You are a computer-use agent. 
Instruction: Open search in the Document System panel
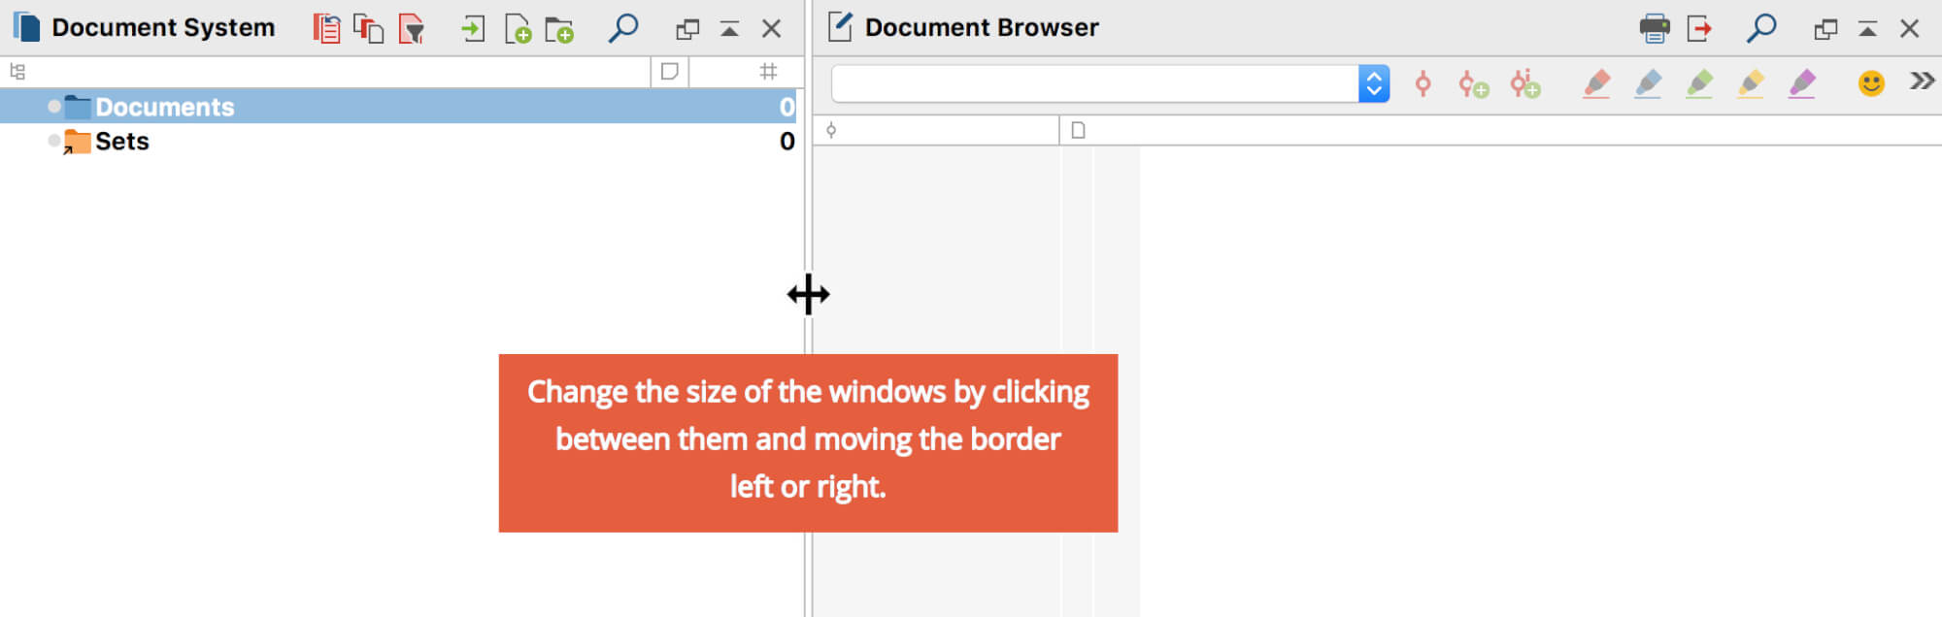click(623, 27)
